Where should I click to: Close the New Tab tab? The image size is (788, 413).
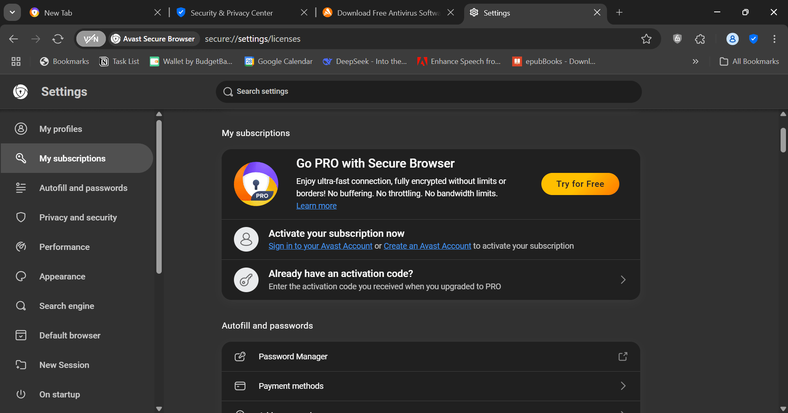point(158,13)
